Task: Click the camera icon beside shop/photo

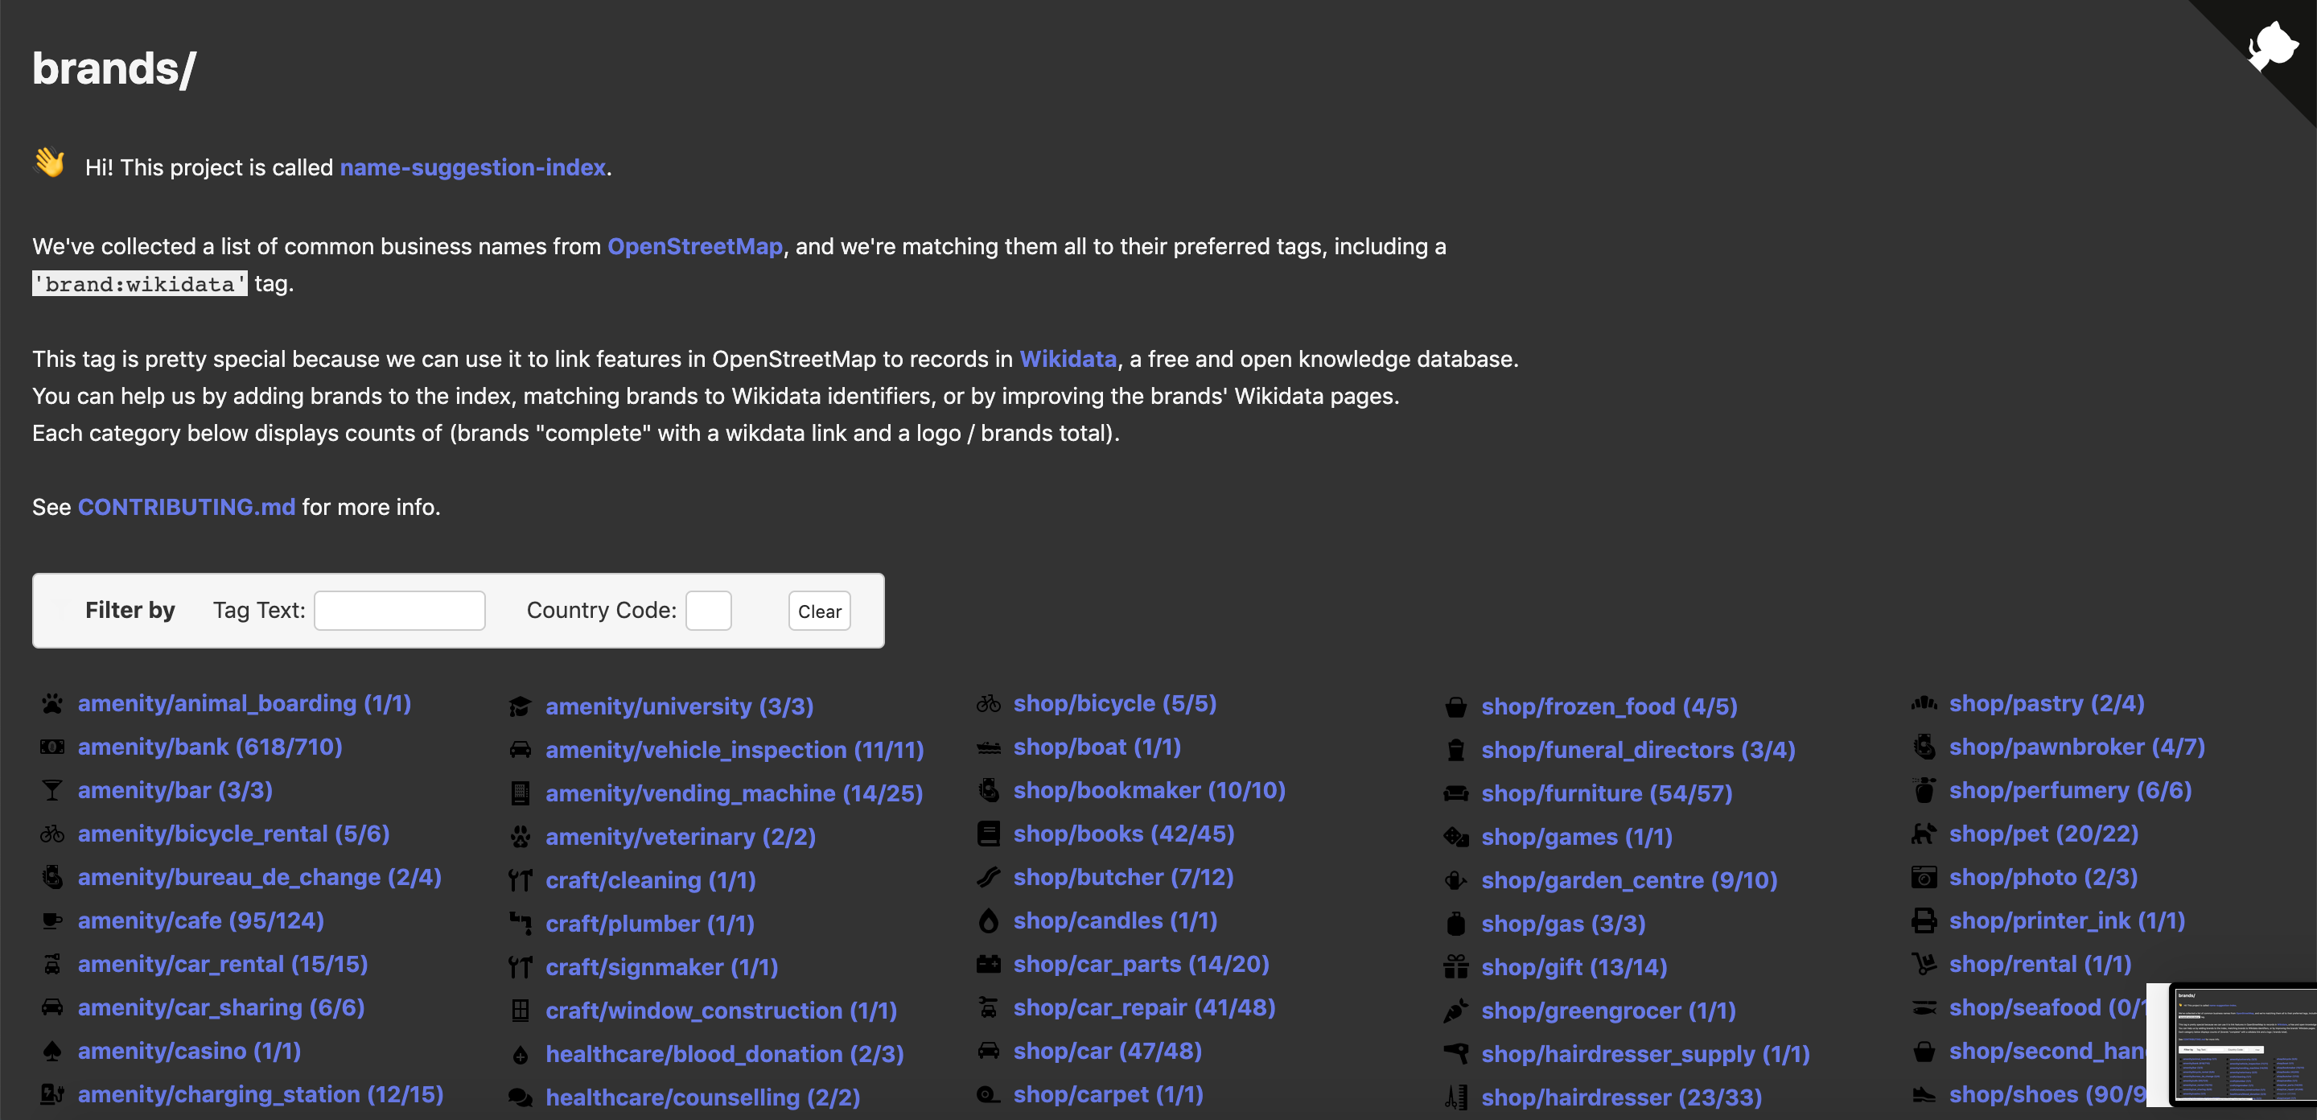Action: pyautogui.click(x=1924, y=877)
